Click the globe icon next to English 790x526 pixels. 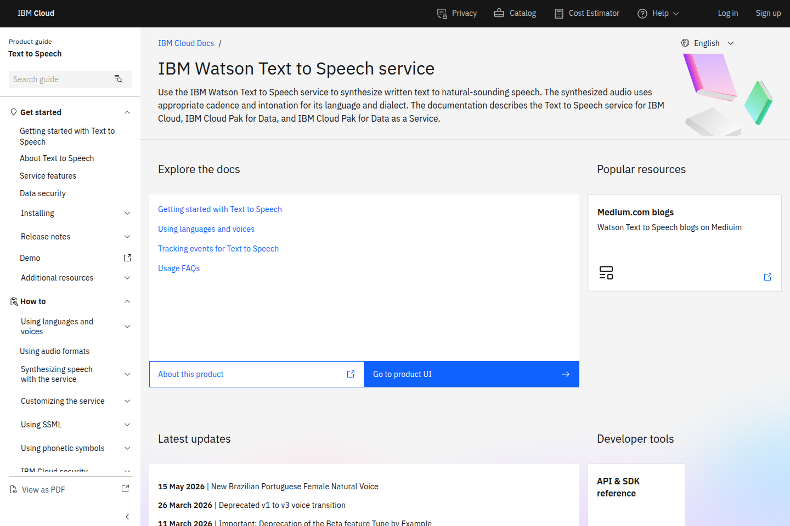(685, 43)
